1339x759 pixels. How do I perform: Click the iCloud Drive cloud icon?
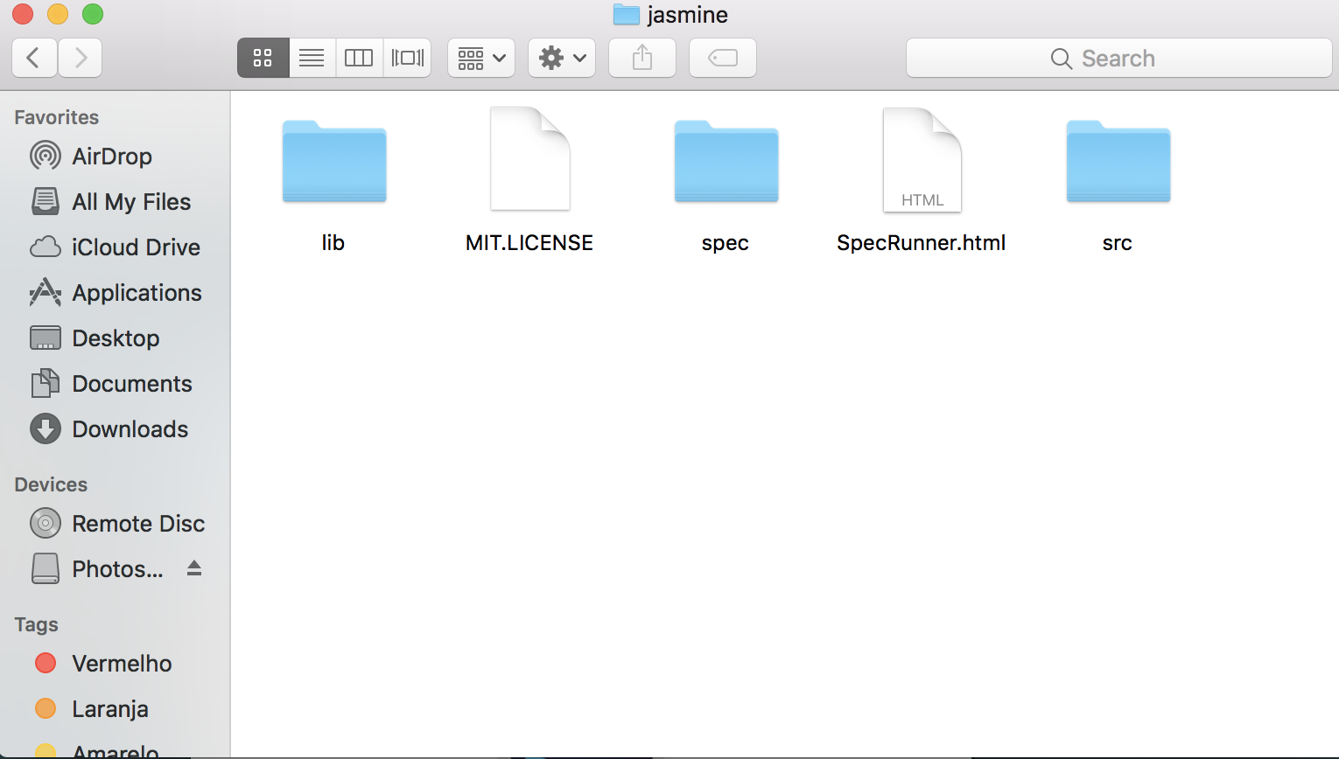pos(46,247)
